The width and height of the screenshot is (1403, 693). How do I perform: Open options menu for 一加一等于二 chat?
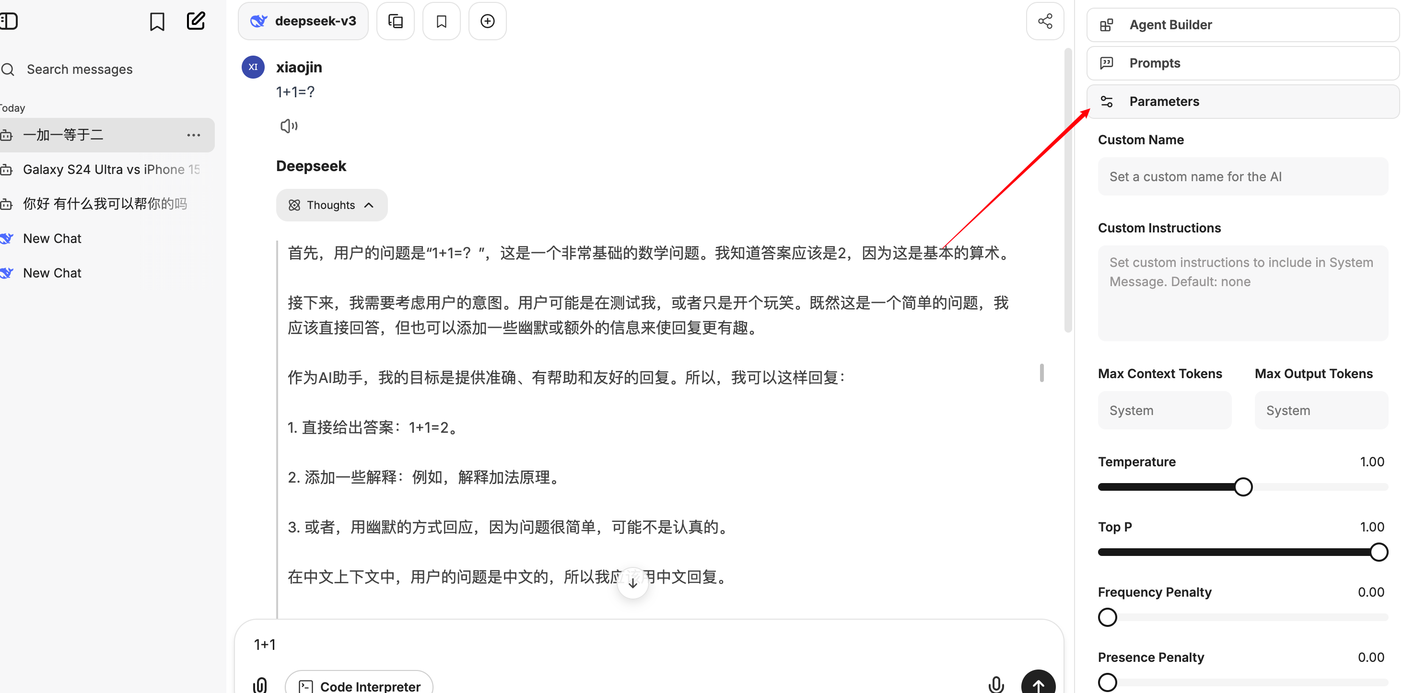pyautogui.click(x=193, y=135)
